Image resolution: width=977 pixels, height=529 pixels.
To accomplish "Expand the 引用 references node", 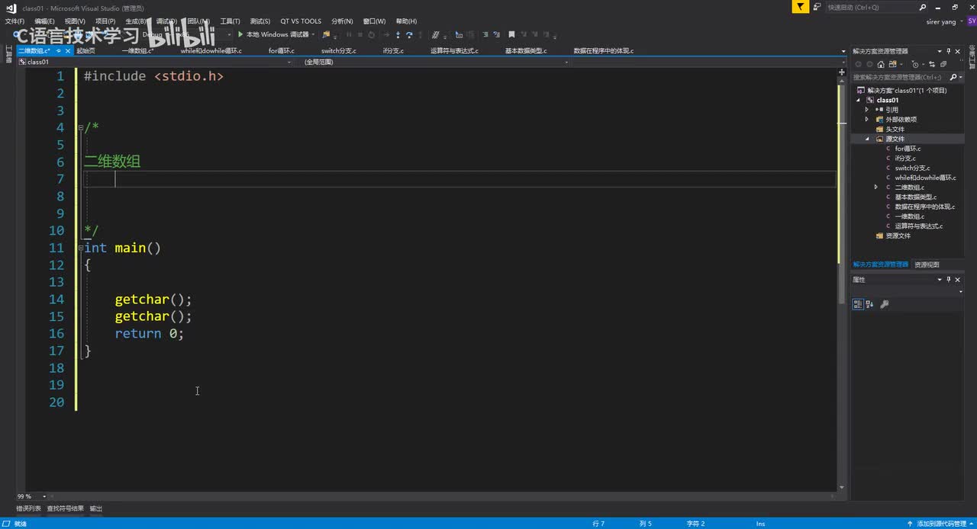I will click(867, 110).
